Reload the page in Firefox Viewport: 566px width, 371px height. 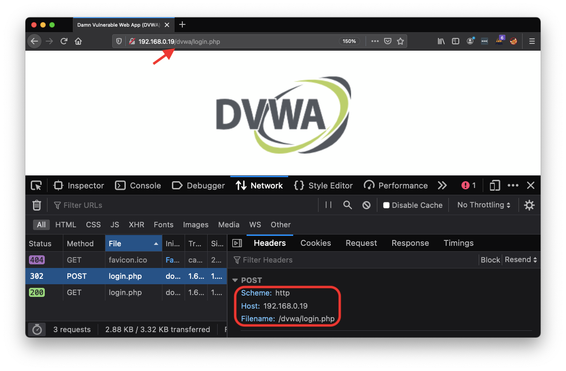click(64, 41)
